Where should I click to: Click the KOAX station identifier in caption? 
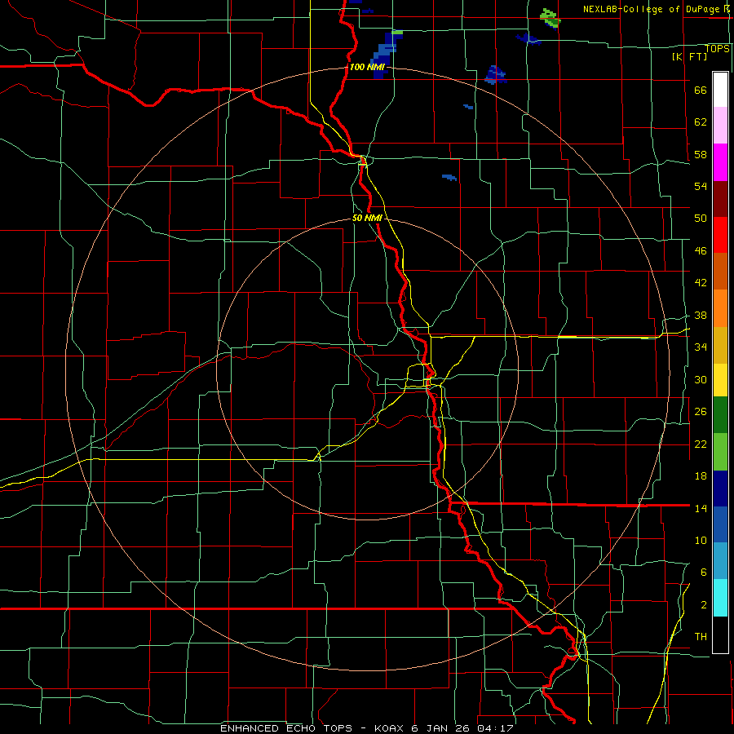point(390,728)
